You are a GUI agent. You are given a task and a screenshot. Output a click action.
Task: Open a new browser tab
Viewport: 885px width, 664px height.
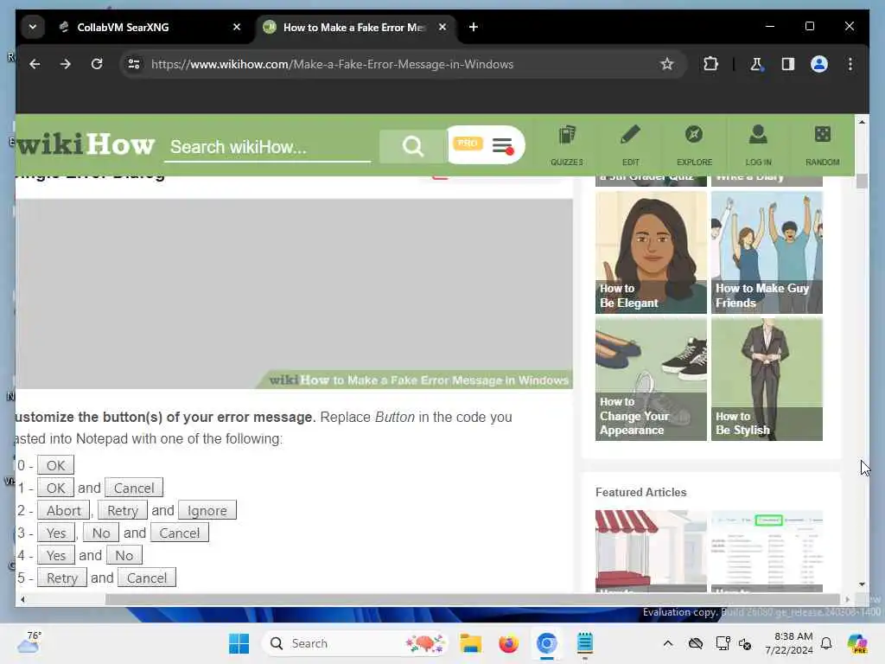[474, 27]
